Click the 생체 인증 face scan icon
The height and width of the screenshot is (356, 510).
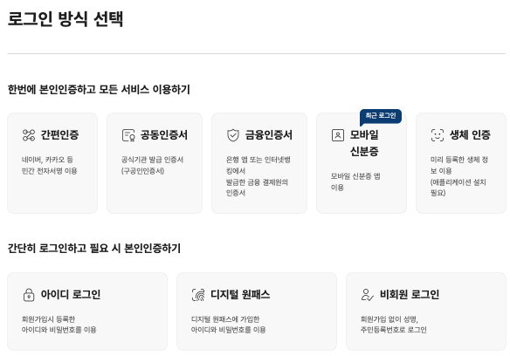[438, 135]
